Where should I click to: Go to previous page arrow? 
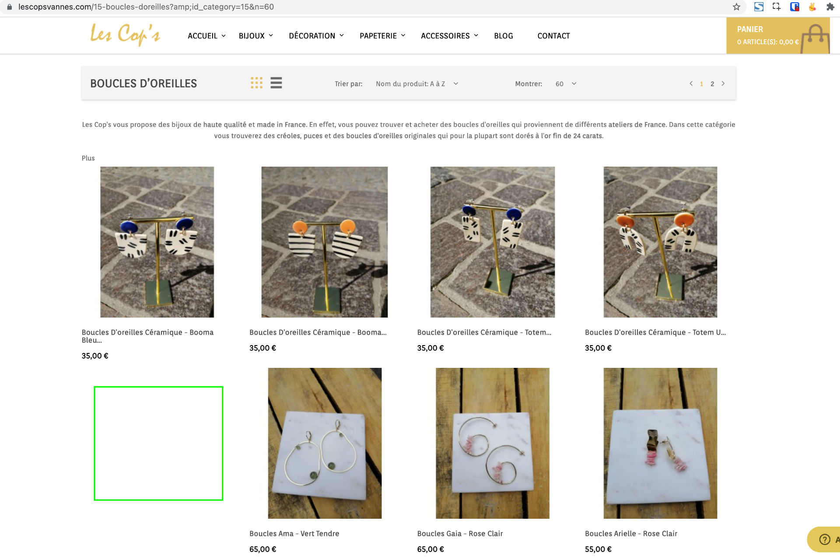coord(691,84)
